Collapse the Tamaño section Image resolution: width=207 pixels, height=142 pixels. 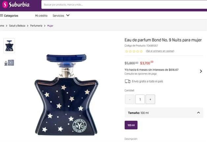(198, 113)
